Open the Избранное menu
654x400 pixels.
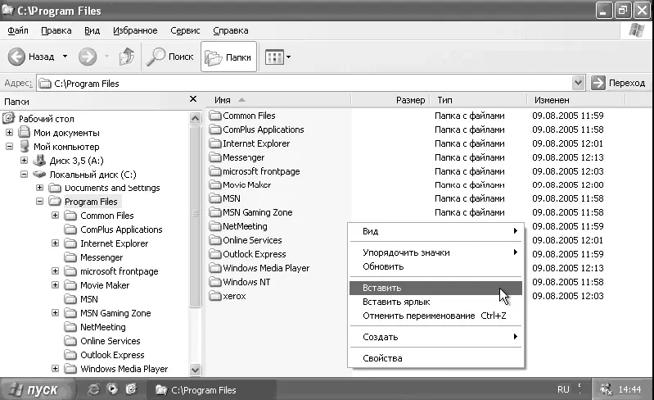click(135, 30)
